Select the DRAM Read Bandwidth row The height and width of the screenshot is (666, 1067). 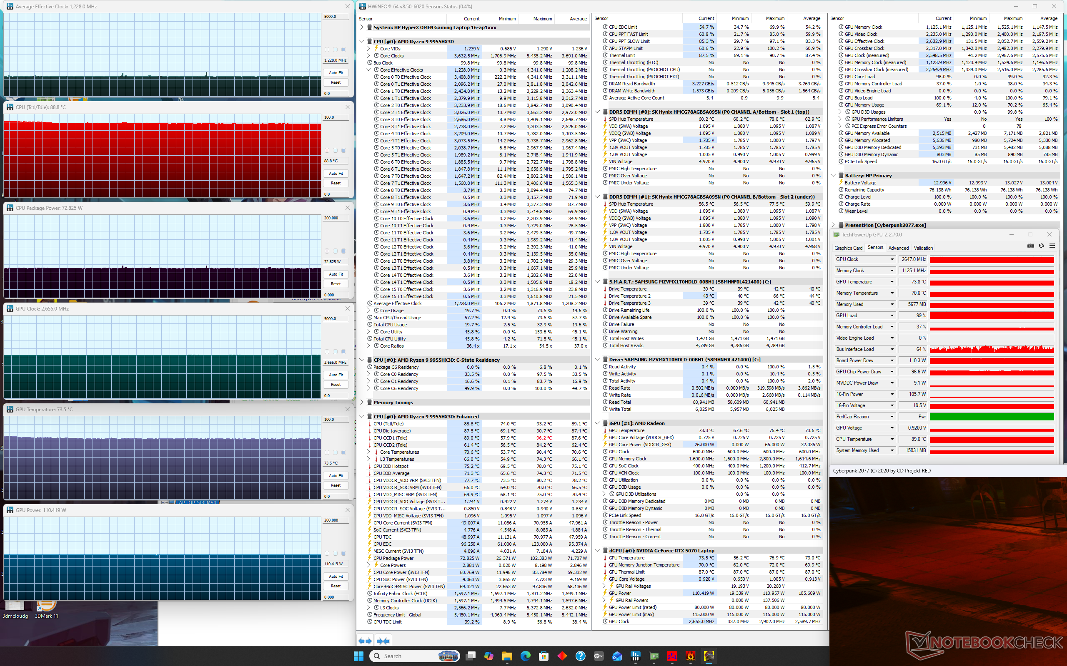pyautogui.click(x=709, y=84)
